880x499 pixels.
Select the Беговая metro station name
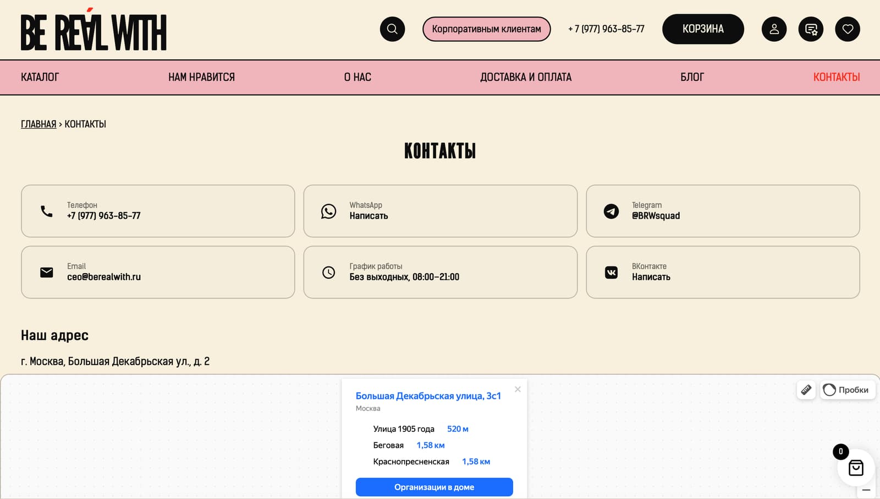pos(388,445)
